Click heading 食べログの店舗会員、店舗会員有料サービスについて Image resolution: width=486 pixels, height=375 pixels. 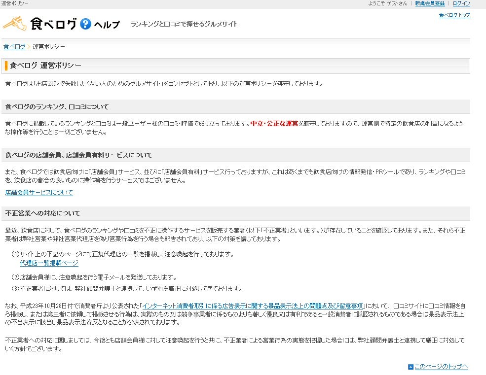(x=79, y=155)
